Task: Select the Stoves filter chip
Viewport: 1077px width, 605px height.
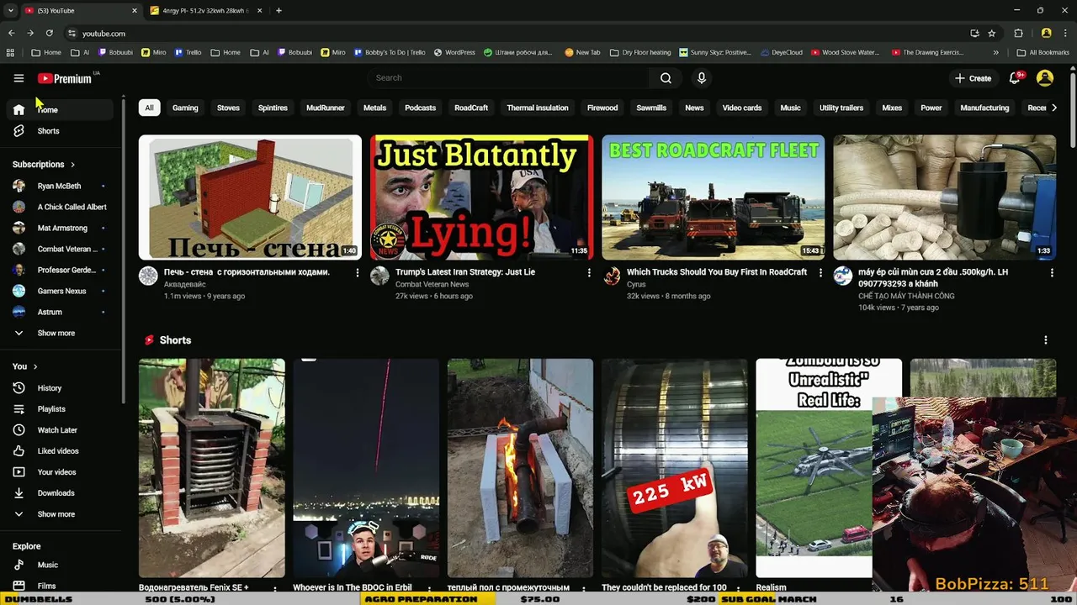Action: point(228,108)
